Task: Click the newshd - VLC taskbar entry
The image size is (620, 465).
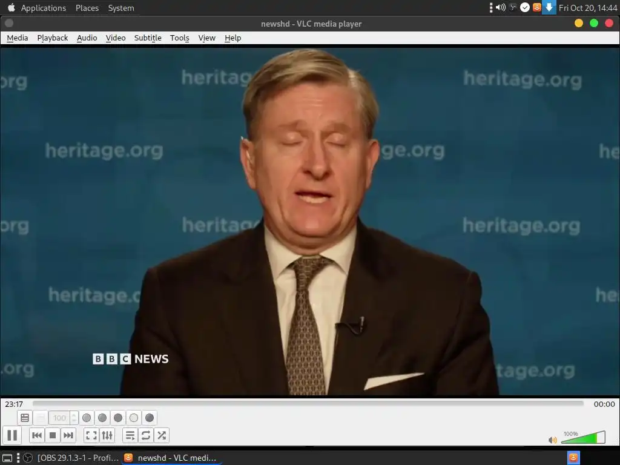Action: click(x=171, y=458)
